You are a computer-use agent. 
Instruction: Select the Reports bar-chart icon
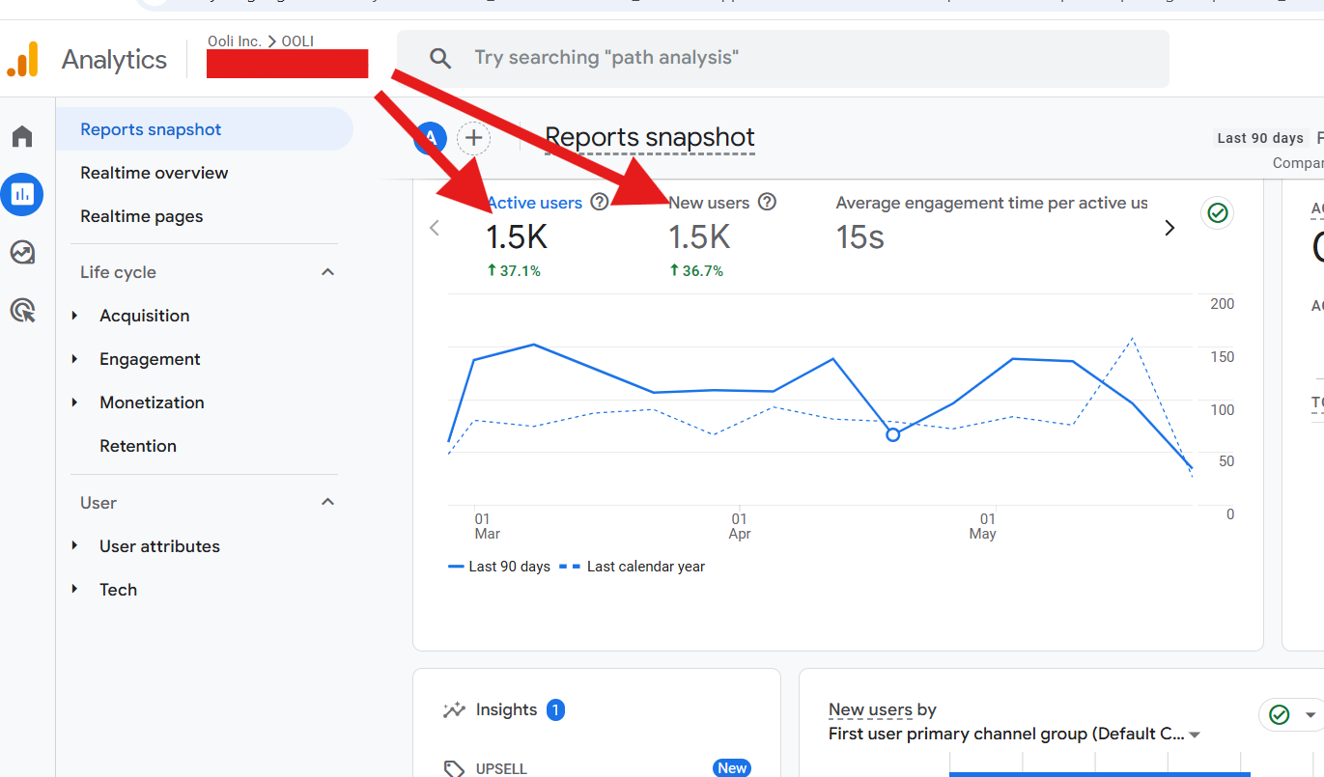(22, 194)
